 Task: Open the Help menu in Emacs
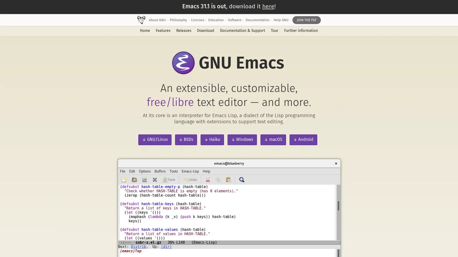(x=206, y=171)
